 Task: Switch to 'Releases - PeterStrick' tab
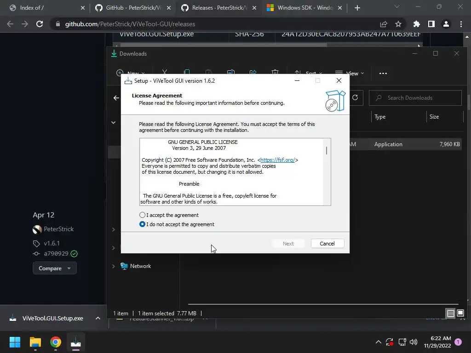[x=218, y=8]
